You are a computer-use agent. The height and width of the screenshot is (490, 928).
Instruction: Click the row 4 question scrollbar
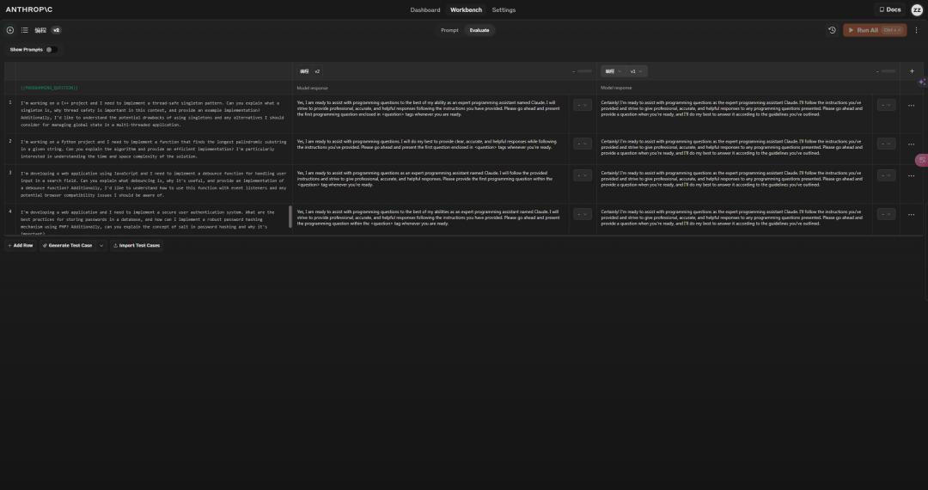point(290,217)
